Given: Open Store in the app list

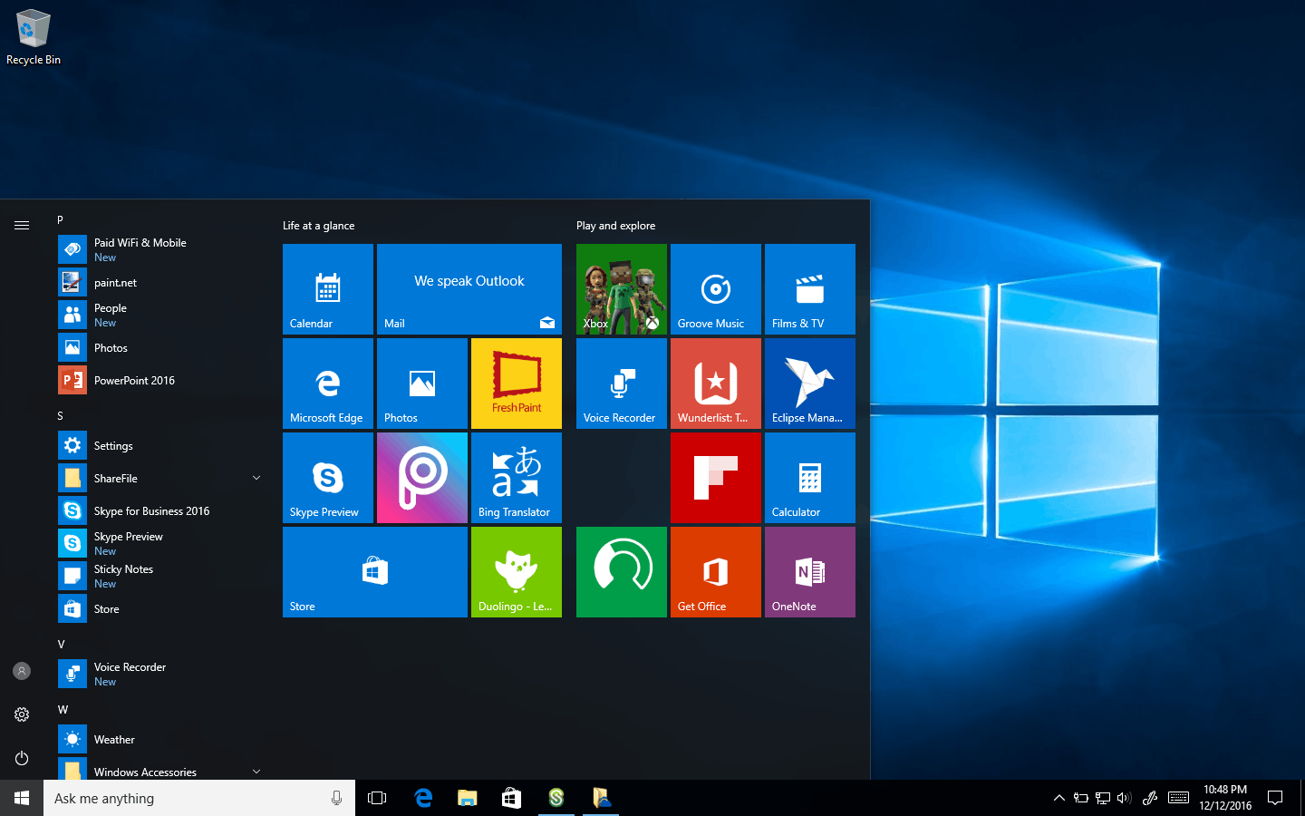Looking at the screenshot, I should point(163,608).
